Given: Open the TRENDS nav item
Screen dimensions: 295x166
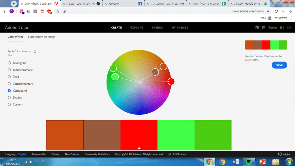Looking at the screenshot, I should 157,27.
